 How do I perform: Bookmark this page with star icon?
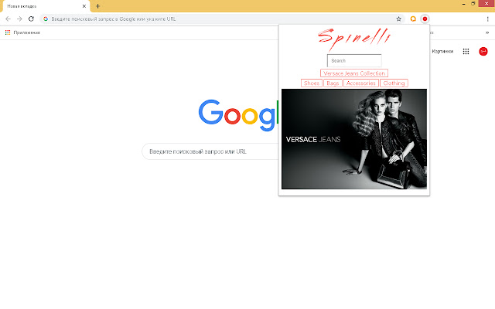tap(399, 19)
